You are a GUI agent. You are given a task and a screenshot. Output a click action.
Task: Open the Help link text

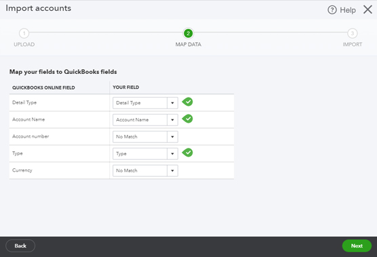point(348,10)
